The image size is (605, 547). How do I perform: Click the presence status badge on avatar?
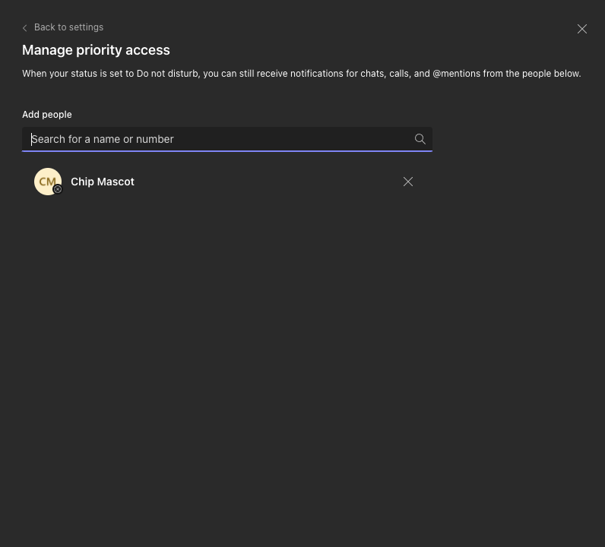[58, 189]
